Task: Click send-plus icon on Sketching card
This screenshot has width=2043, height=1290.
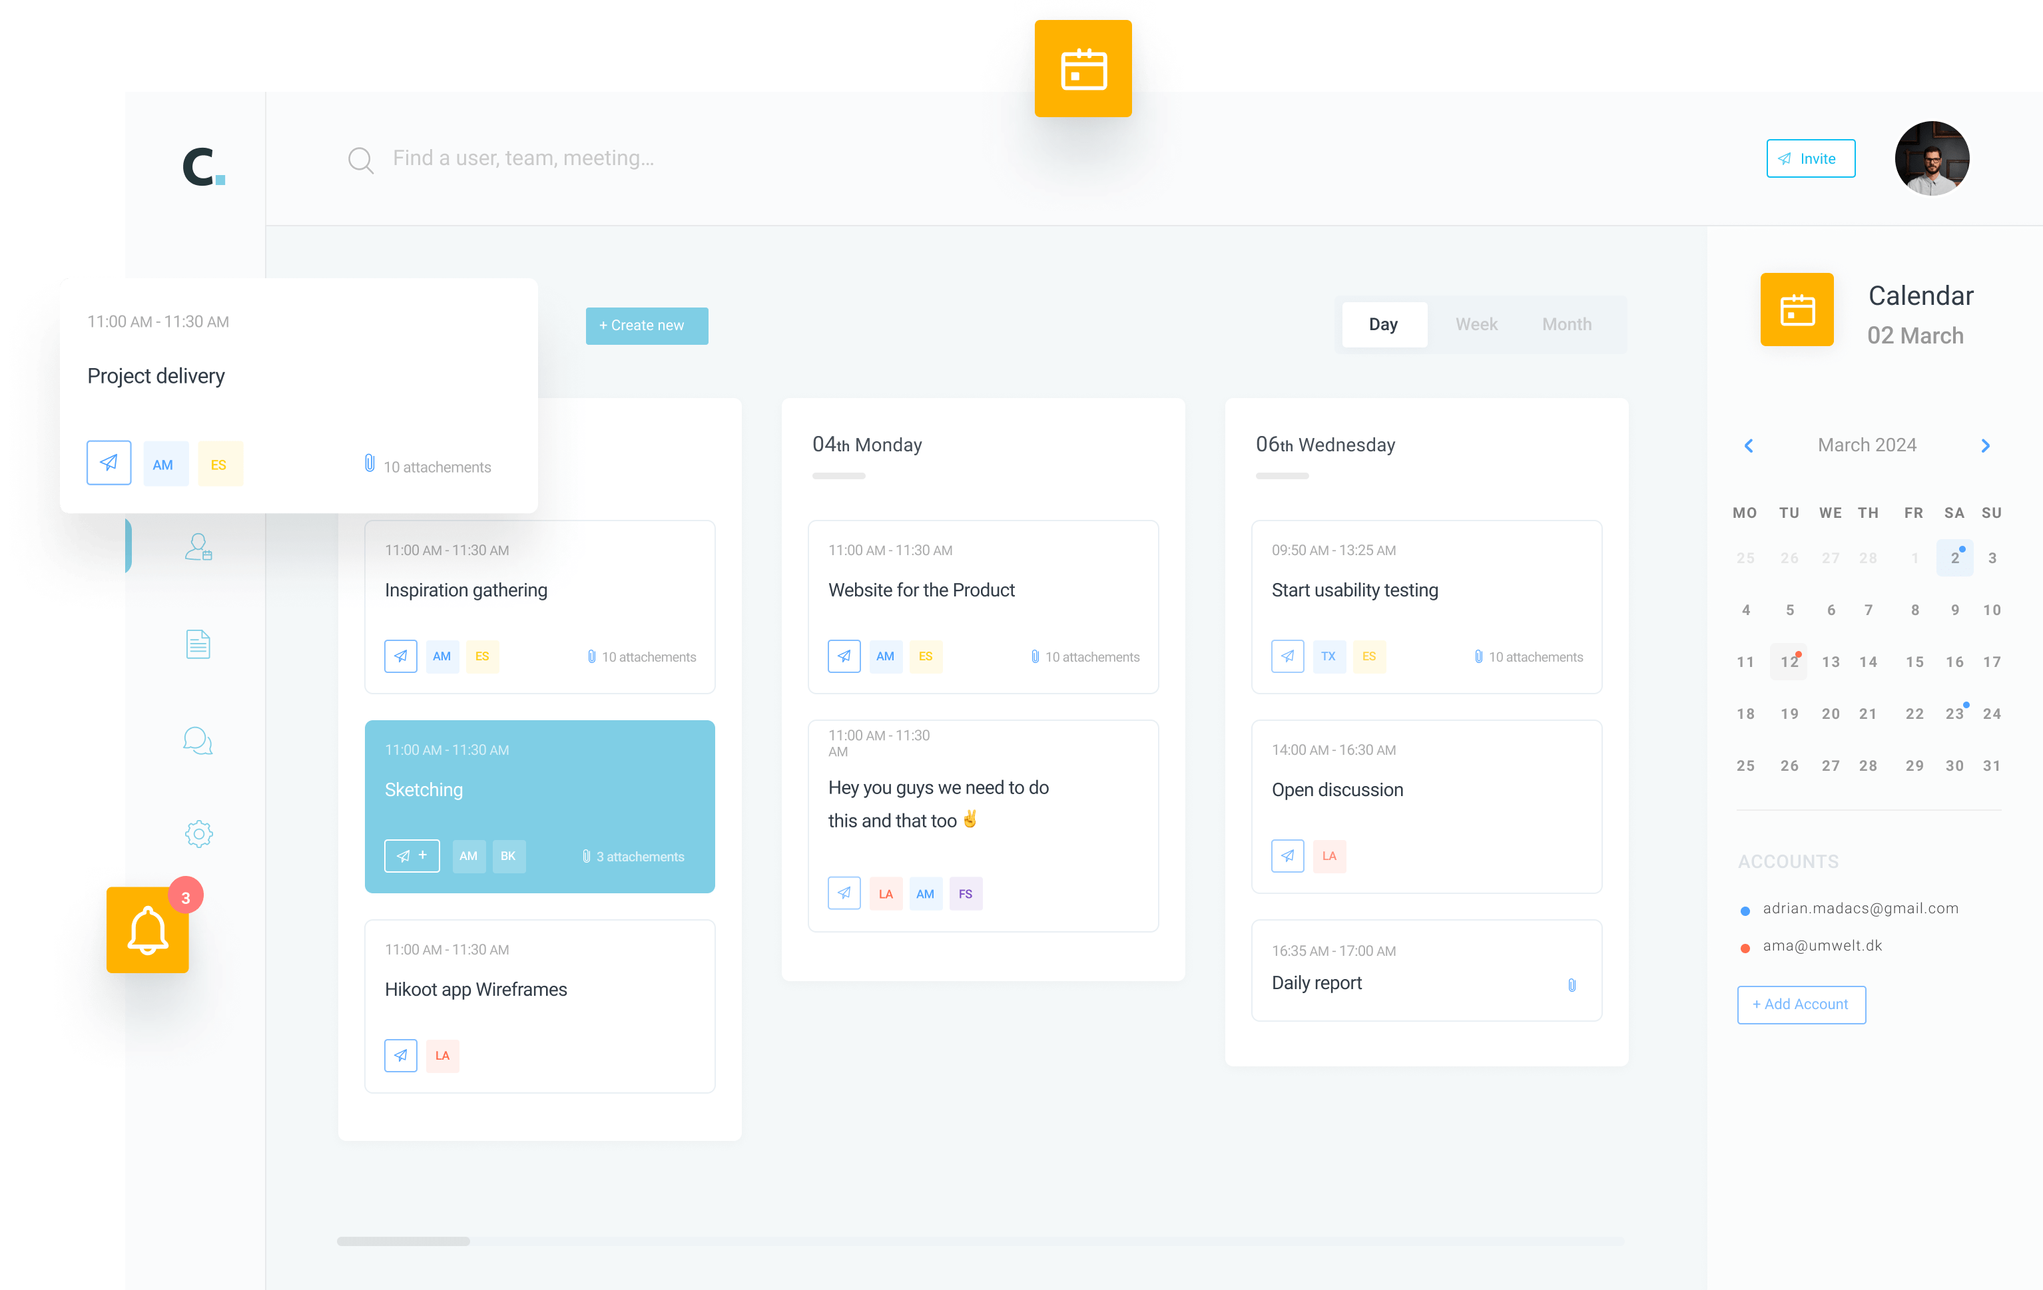Action: tap(412, 856)
